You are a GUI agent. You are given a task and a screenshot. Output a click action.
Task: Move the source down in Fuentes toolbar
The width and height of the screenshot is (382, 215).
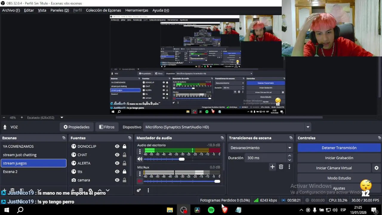(x=108, y=191)
